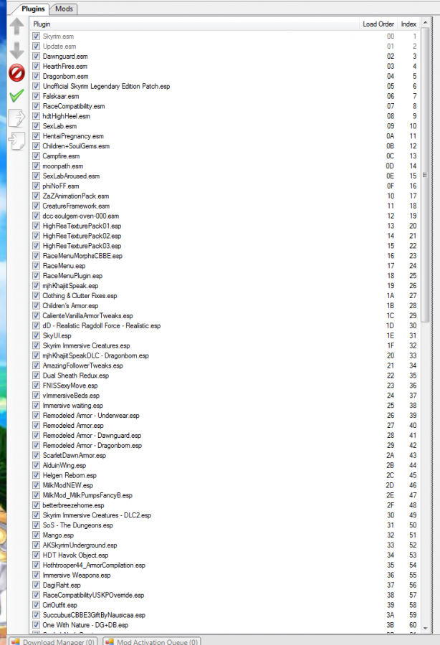Select CreatureFramework.esm row
The width and height of the screenshot is (440, 645).
pos(225,206)
